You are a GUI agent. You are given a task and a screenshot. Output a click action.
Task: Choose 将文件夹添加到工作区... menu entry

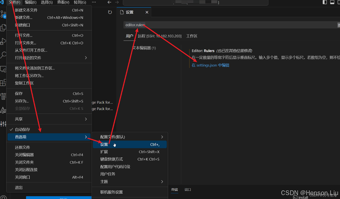pyautogui.click(x=49, y=68)
